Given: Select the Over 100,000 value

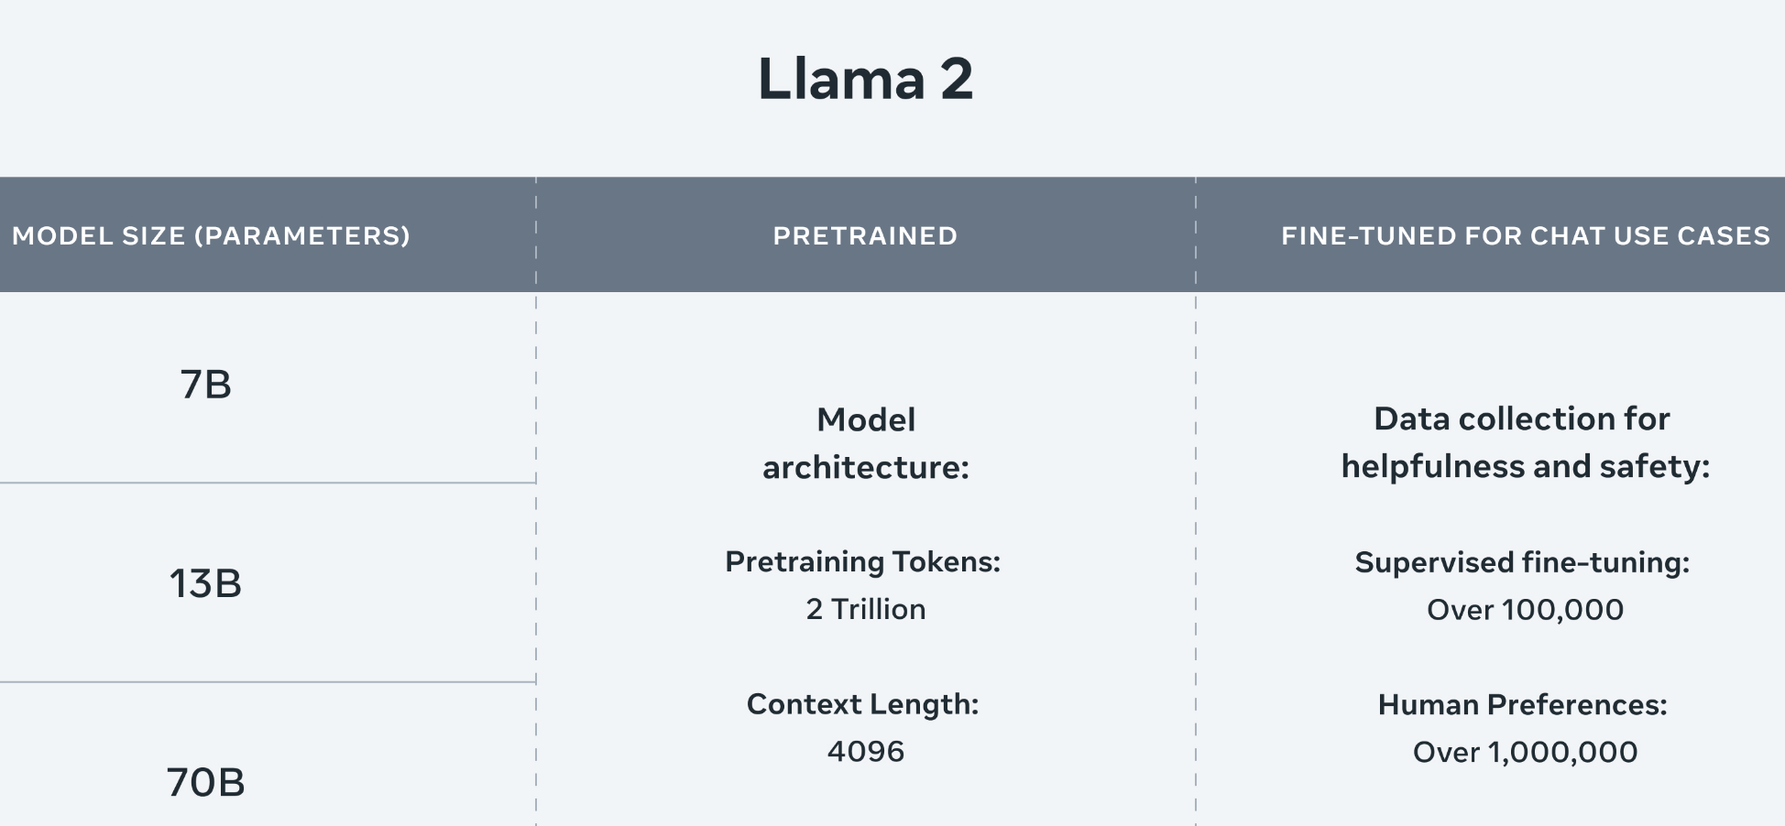Looking at the screenshot, I should 1525,610.
